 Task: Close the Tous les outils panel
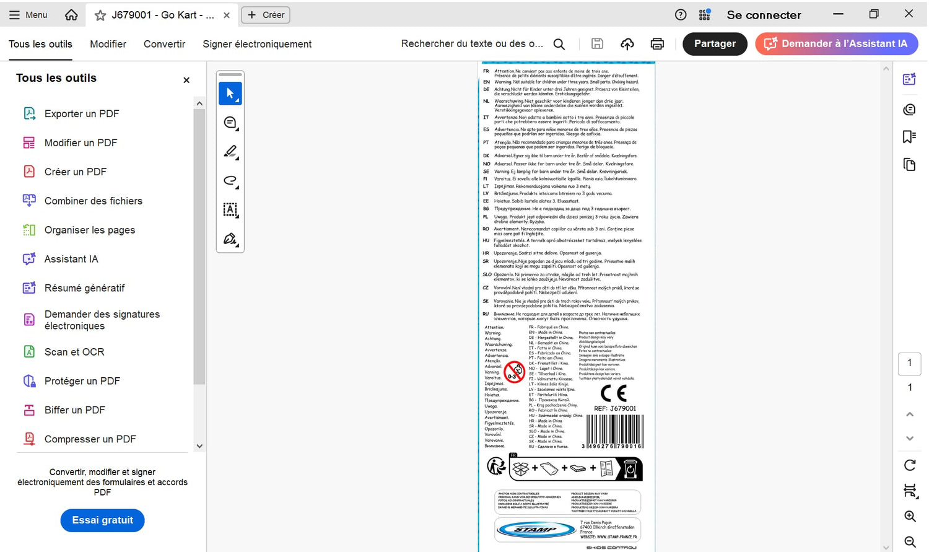coord(186,80)
